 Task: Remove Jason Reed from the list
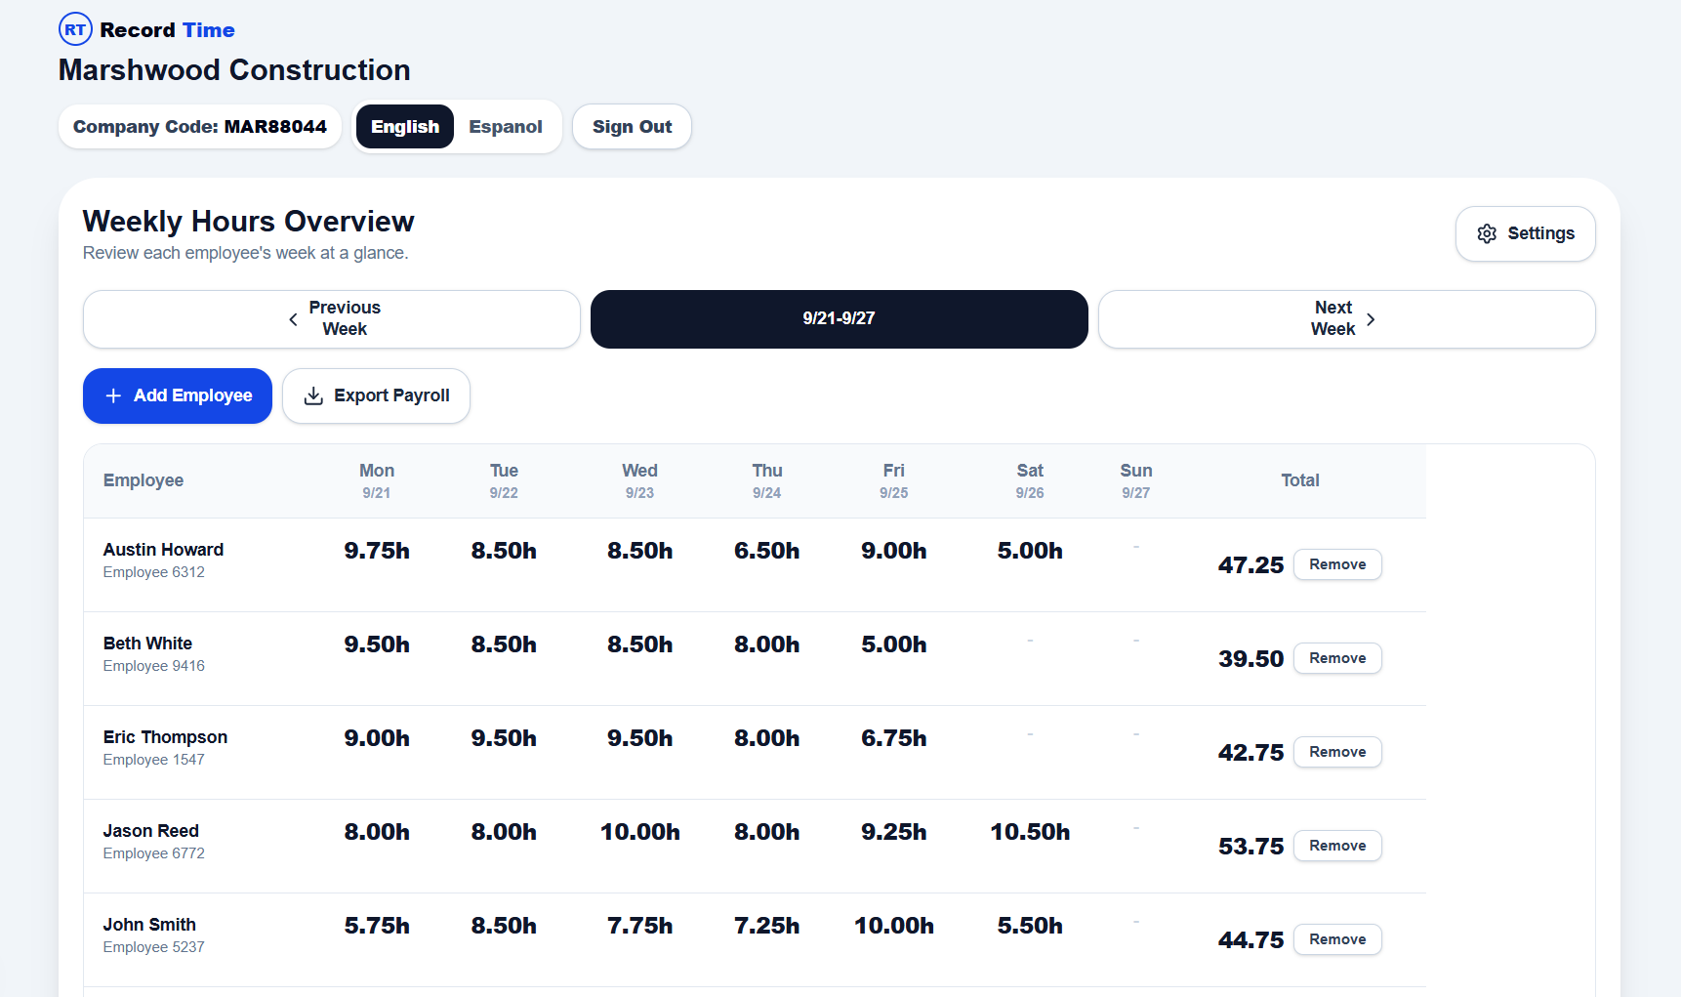click(1337, 846)
